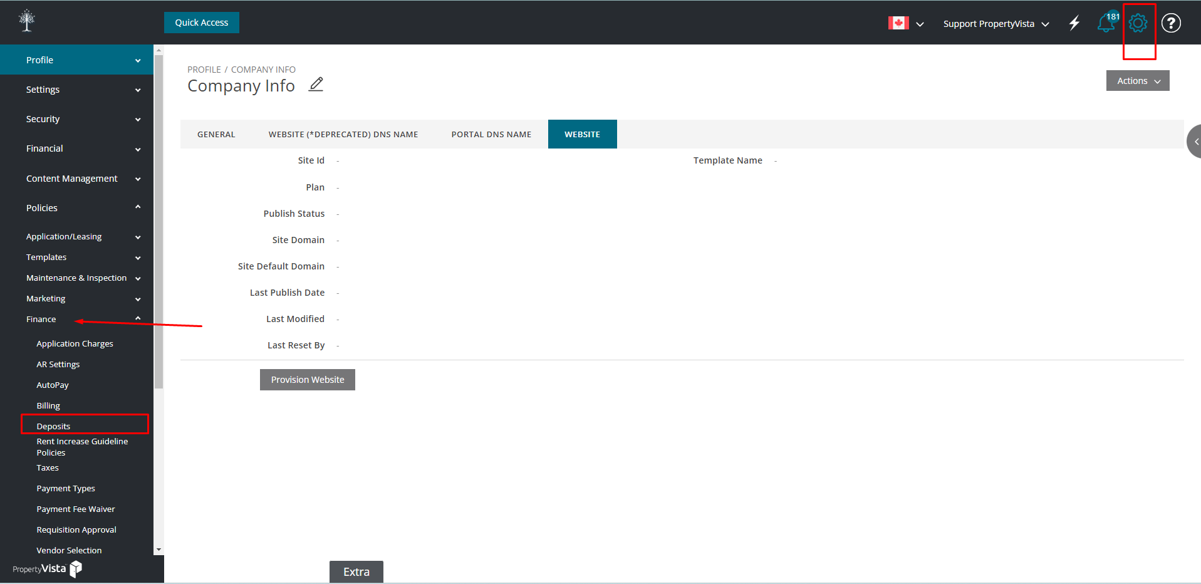Open the country flag dropdown arrow
The width and height of the screenshot is (1201, 584).
920,24
